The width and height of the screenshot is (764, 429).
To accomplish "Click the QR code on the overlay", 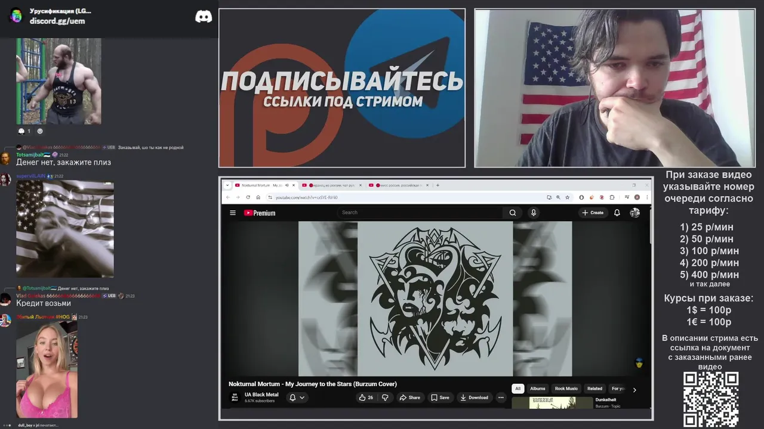I will coord(711,399).
